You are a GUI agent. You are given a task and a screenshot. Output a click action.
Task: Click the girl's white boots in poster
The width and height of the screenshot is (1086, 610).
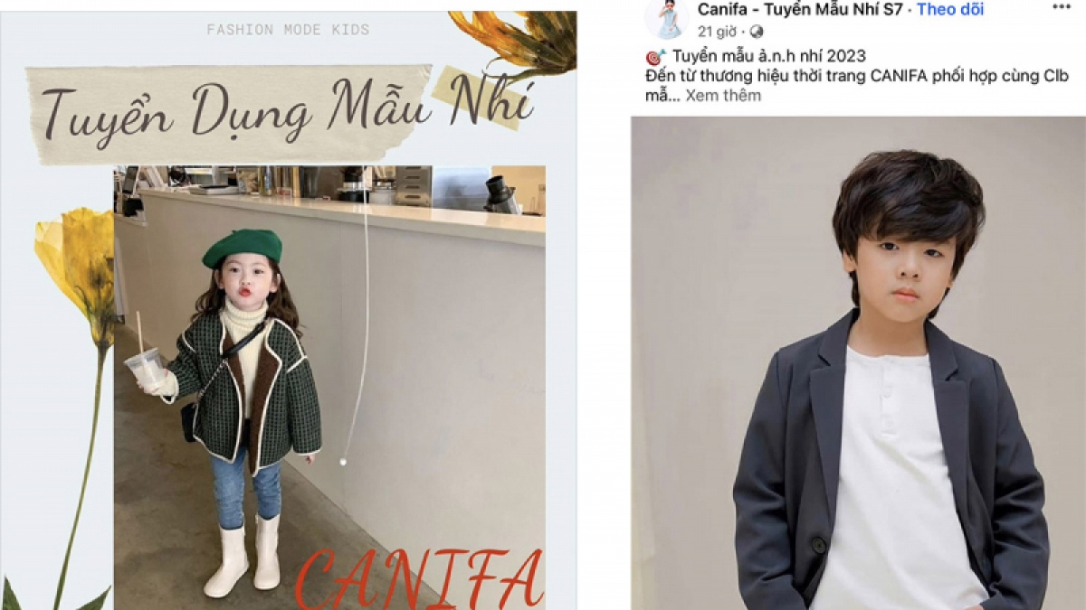(x=243, y=555)
